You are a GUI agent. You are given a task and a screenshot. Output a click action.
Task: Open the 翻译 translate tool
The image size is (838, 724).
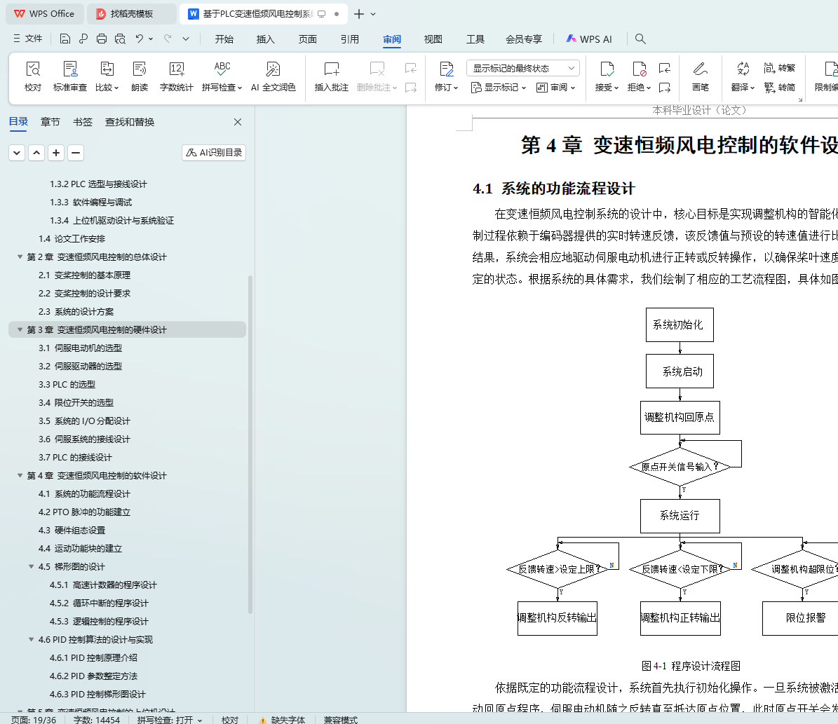pyautogui.click(x=743, y=76)
